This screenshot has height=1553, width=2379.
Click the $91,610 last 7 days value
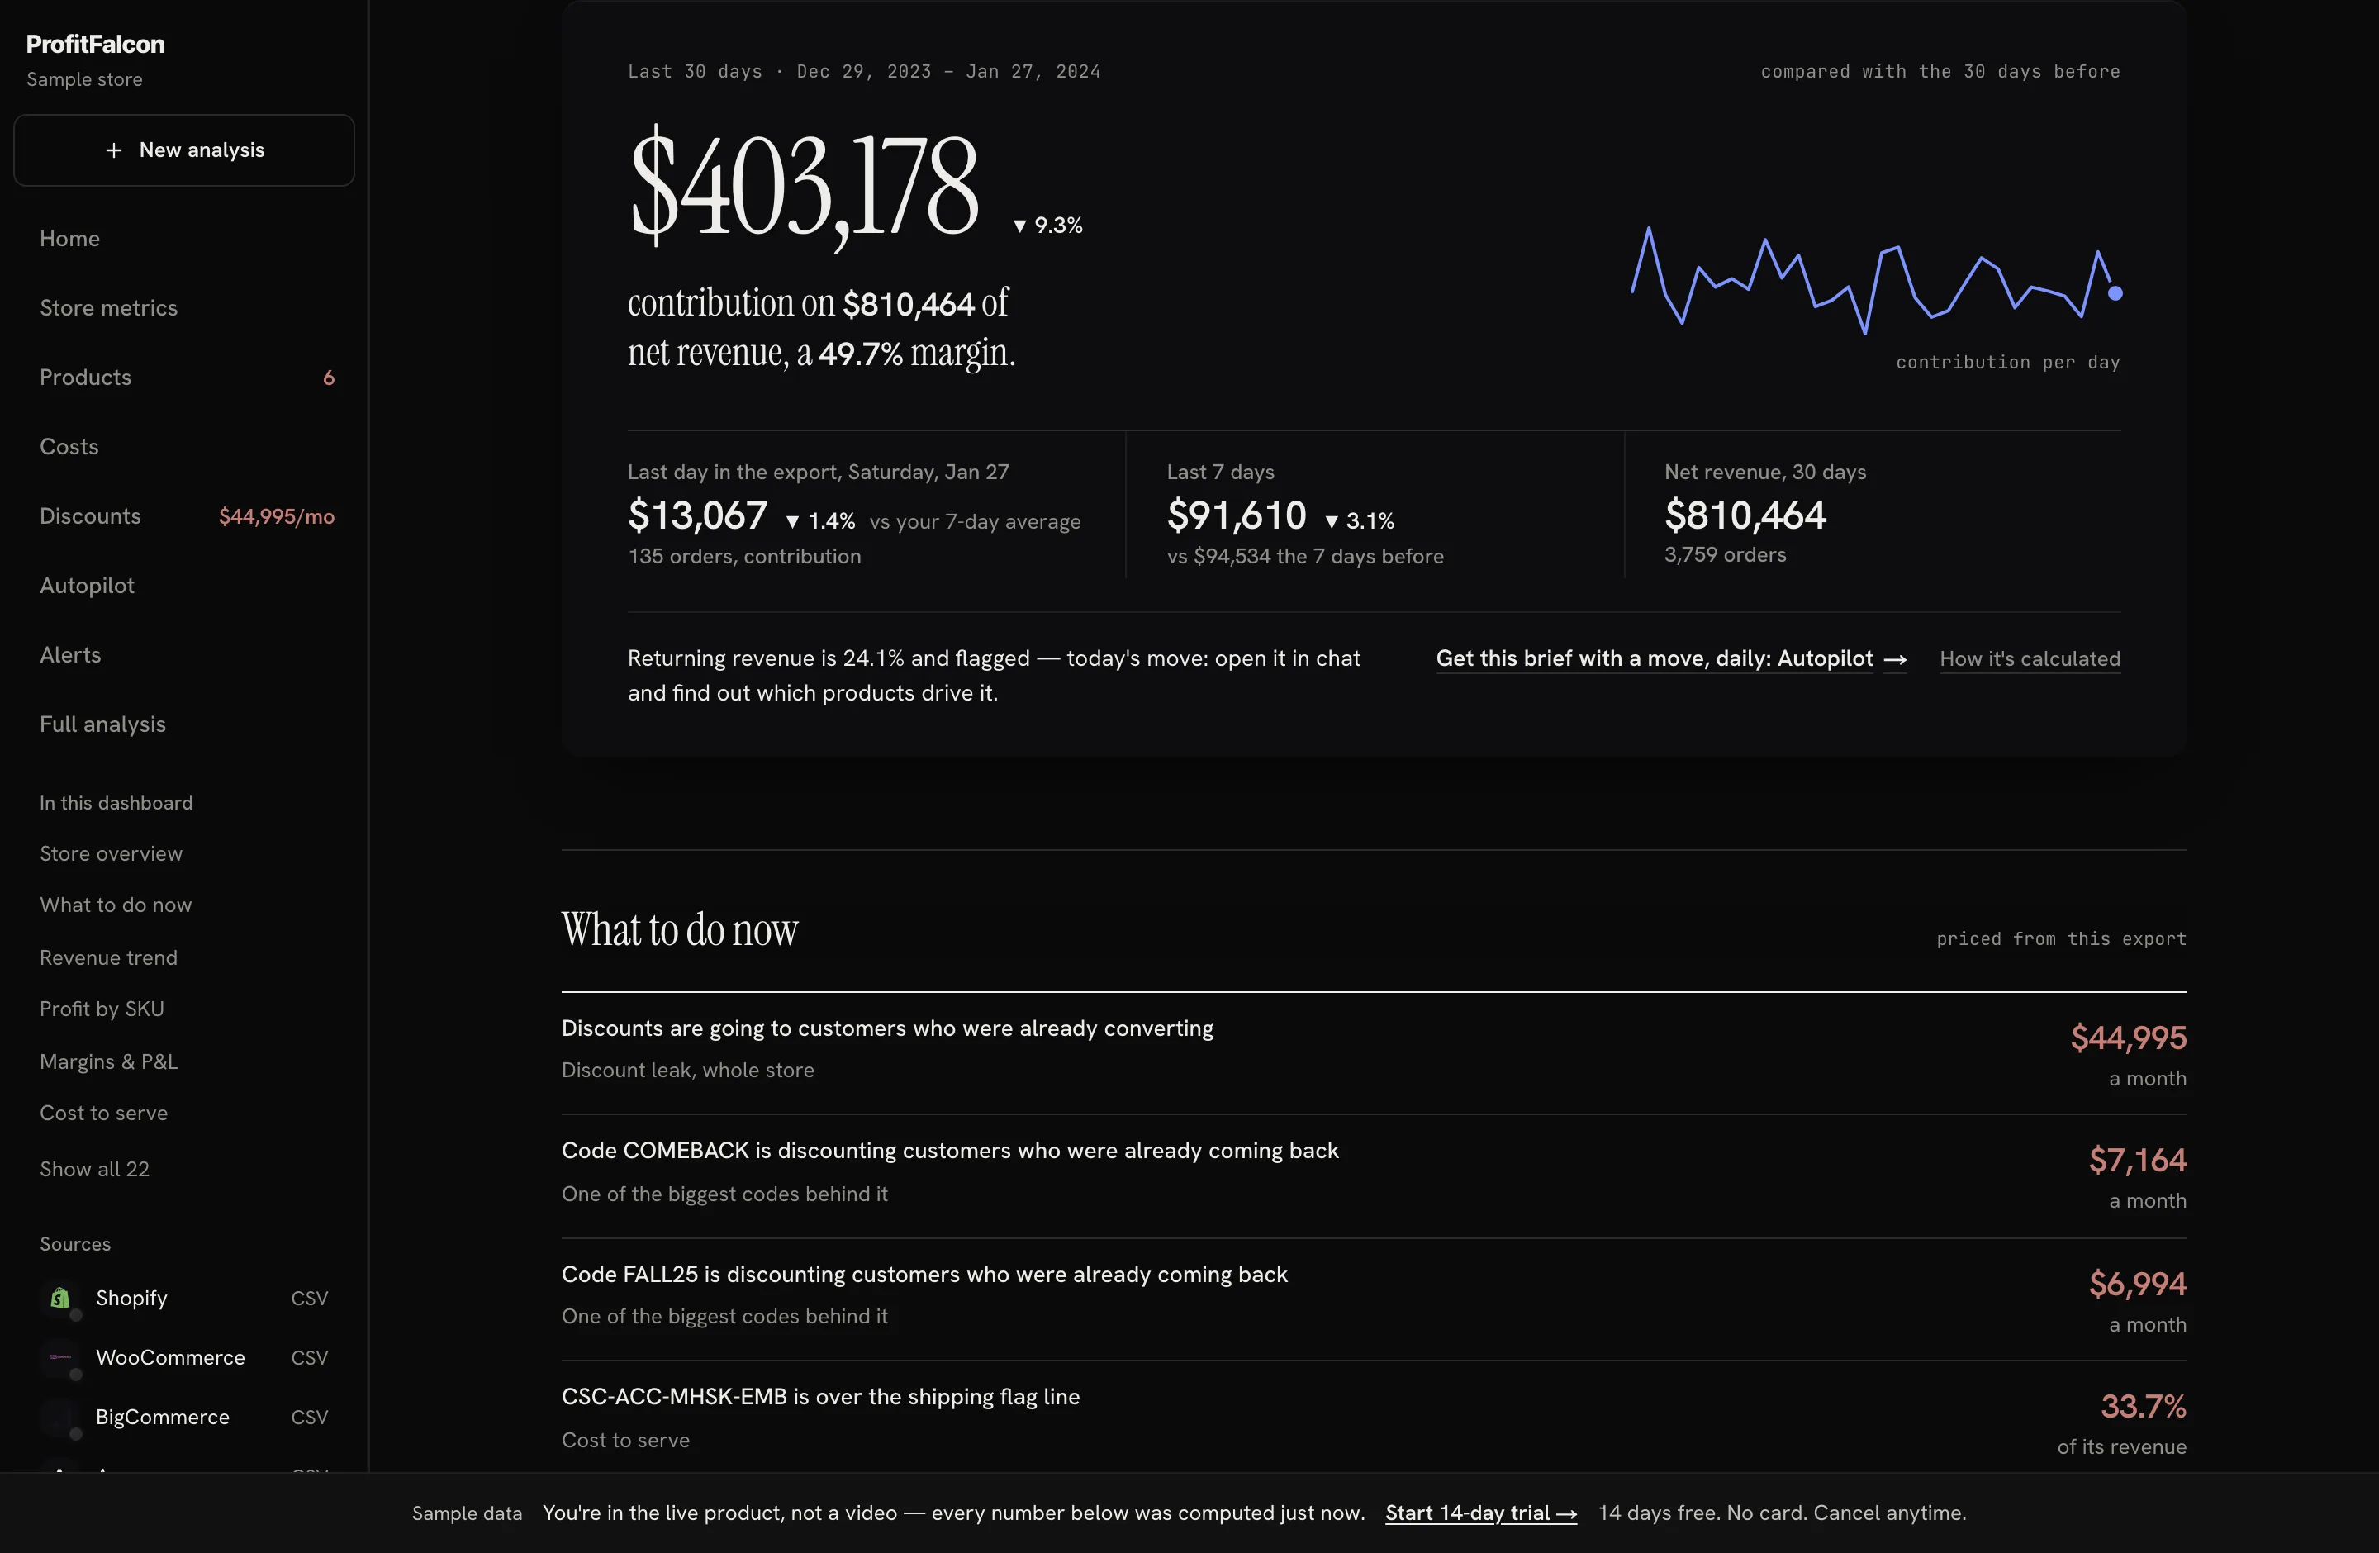(x=1237, y=515)
